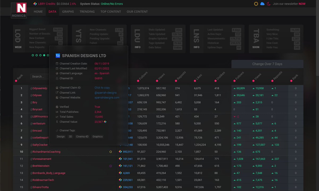Visit the spanishdesigns.com website link
This screenshot has width=319, height=191.
point(107,97)
